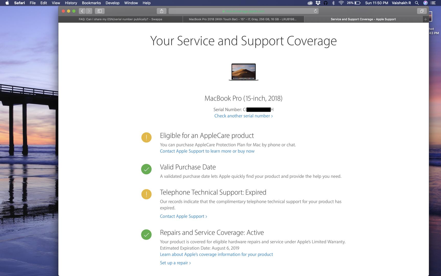
Task: Open the date and time menu
Action: coord(377,3)
